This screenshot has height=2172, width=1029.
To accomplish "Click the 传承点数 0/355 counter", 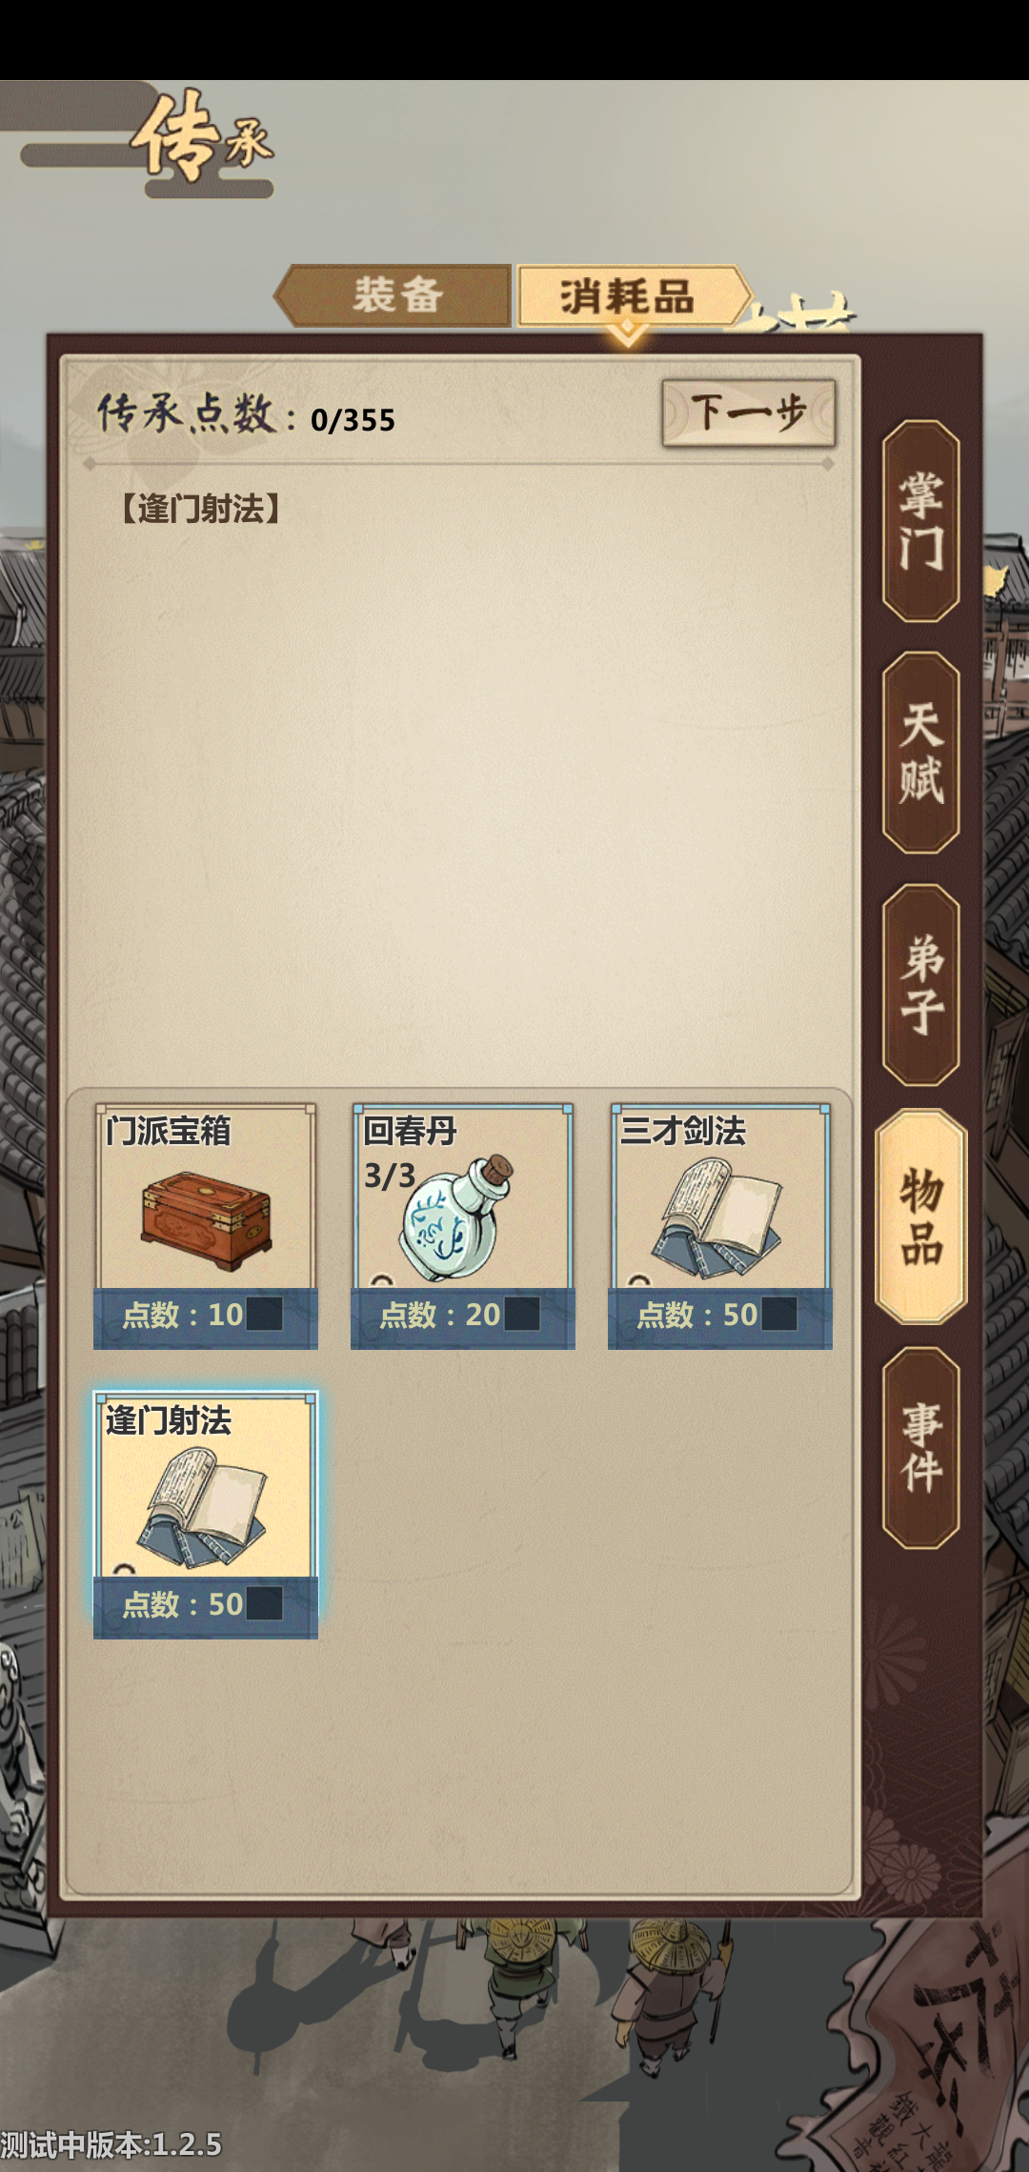I will [247, 415].
